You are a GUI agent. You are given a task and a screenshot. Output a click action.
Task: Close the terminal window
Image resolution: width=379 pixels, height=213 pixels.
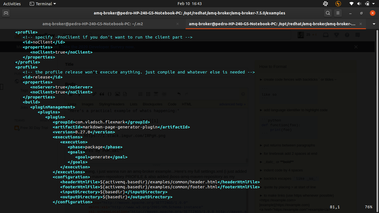coord(373,13)
